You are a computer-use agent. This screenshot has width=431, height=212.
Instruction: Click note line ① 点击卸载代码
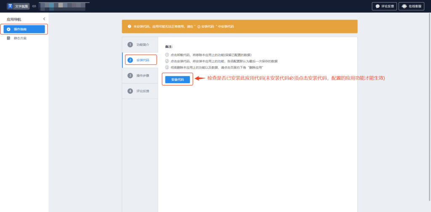(208, 55)
